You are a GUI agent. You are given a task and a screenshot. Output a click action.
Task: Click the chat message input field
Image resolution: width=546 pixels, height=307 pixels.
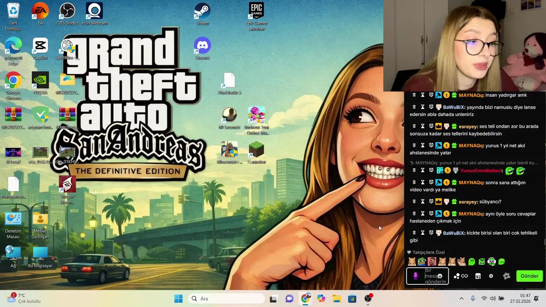click(x=427, y=276)
